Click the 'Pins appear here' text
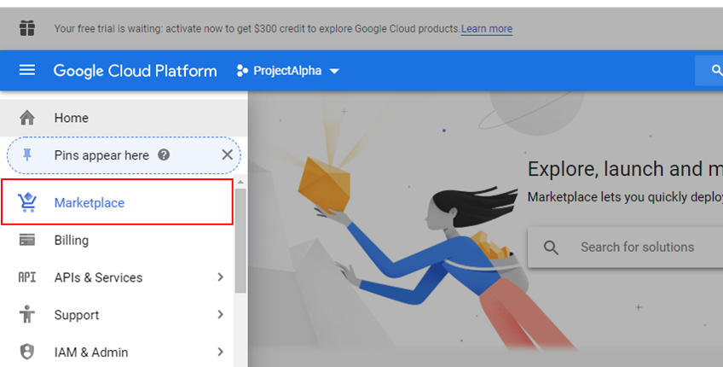 [x=101, y=155]
